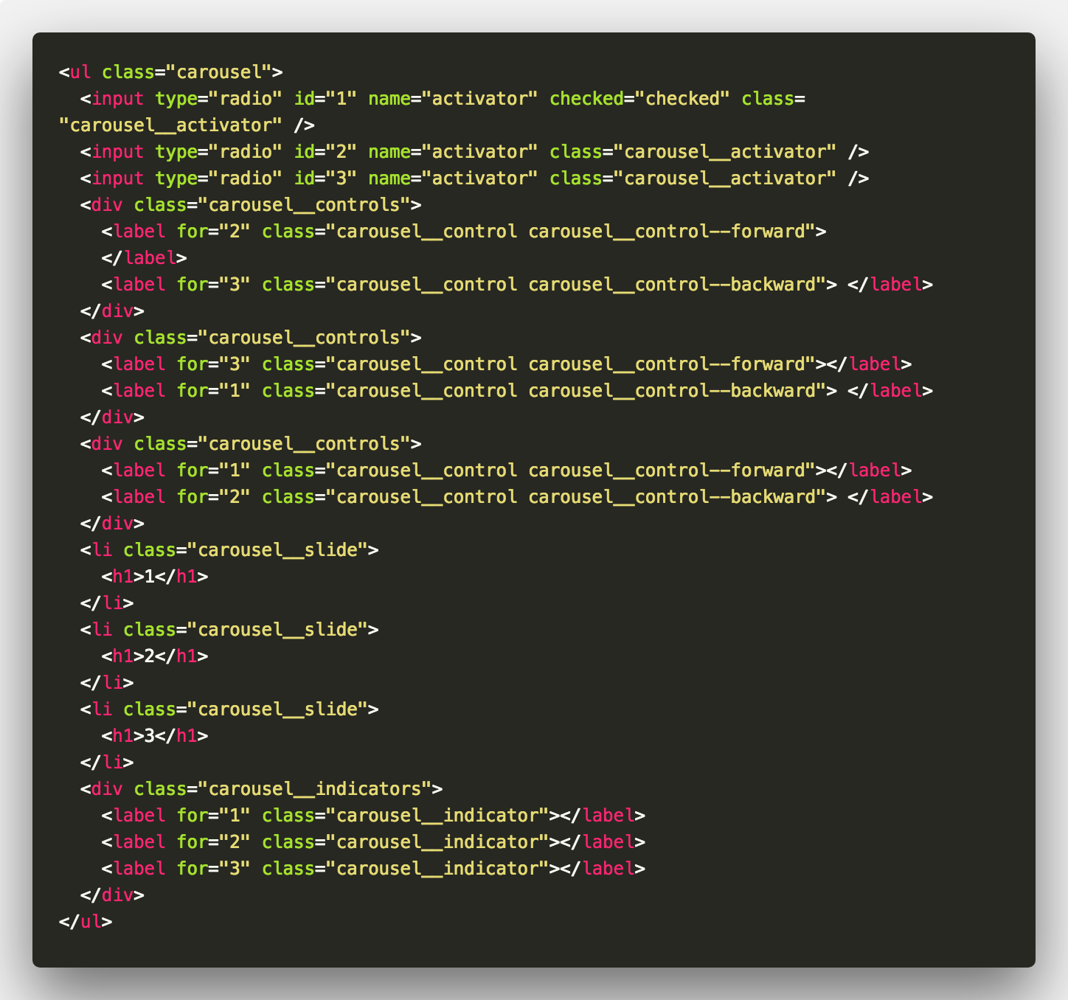
Task: Click the "carousel" class value on ul
Action: pos(219,72)
